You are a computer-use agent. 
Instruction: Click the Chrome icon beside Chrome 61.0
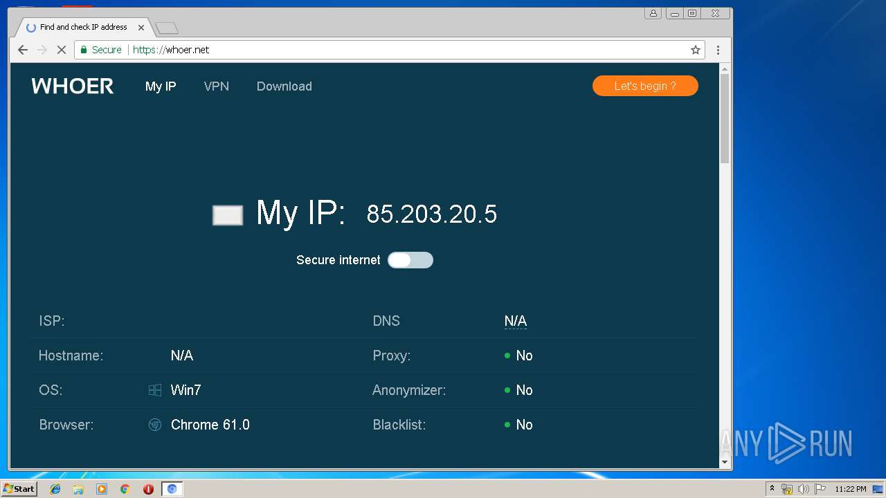[155, 425]
